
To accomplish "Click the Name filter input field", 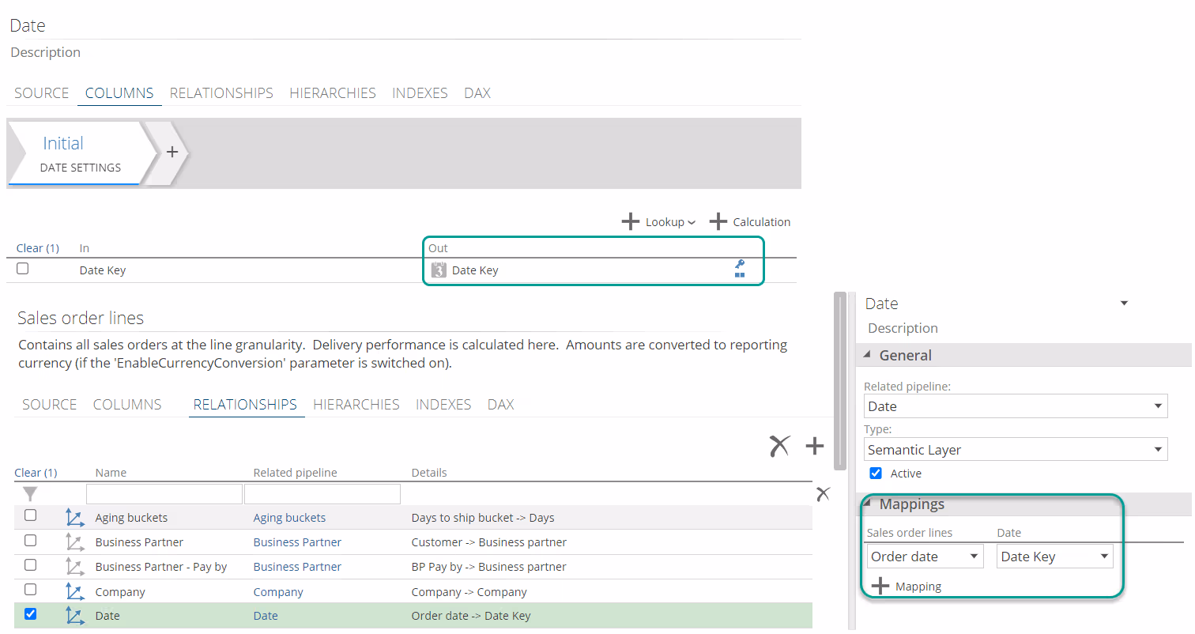I will 164,494.
